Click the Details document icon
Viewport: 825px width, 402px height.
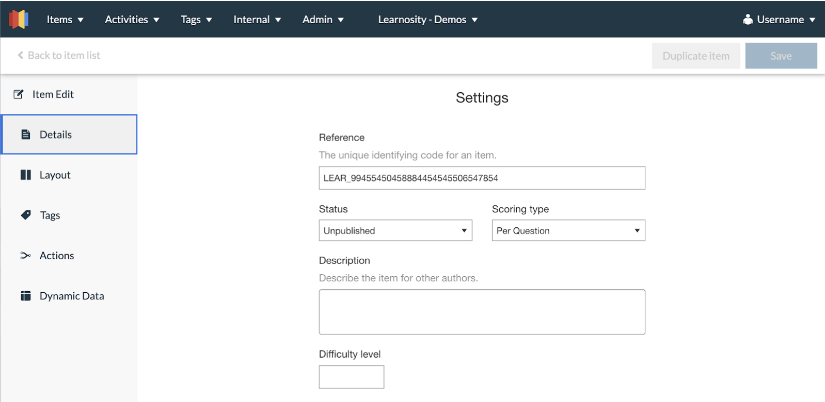(x=25, y=135)
